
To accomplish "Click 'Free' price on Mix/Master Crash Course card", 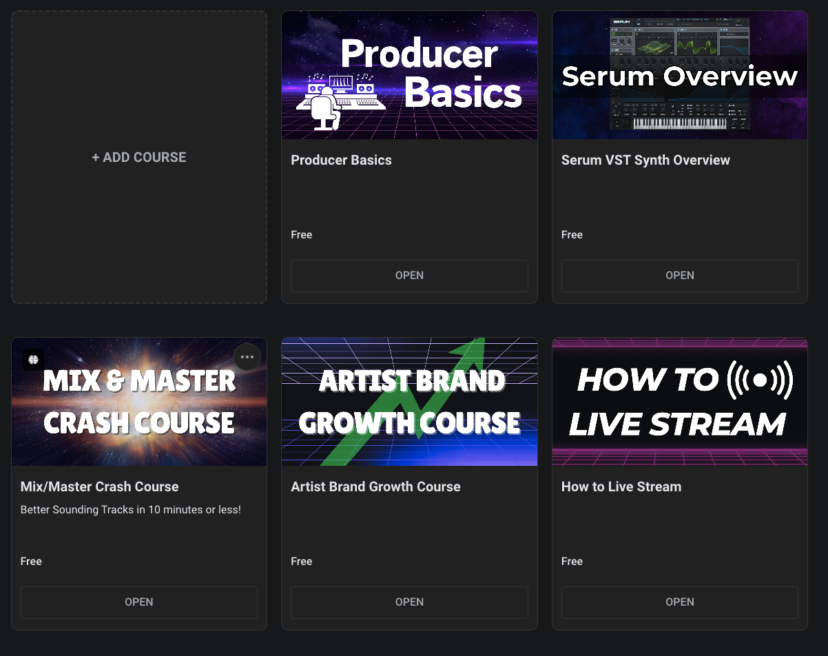I will pos(31,562).
